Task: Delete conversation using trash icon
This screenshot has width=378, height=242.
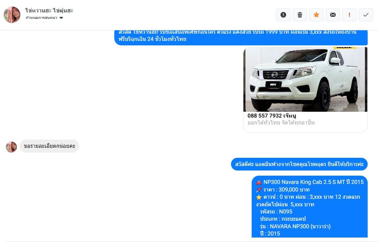Action: pos(300,15)
